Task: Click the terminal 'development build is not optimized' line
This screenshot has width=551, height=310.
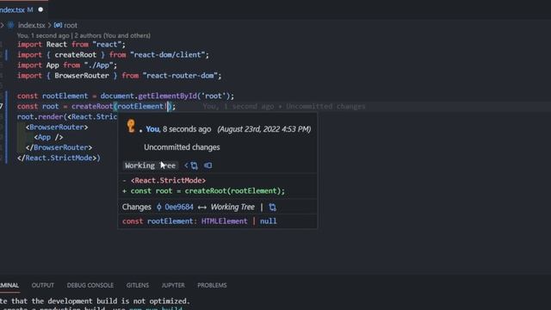Action: [95, 301]
